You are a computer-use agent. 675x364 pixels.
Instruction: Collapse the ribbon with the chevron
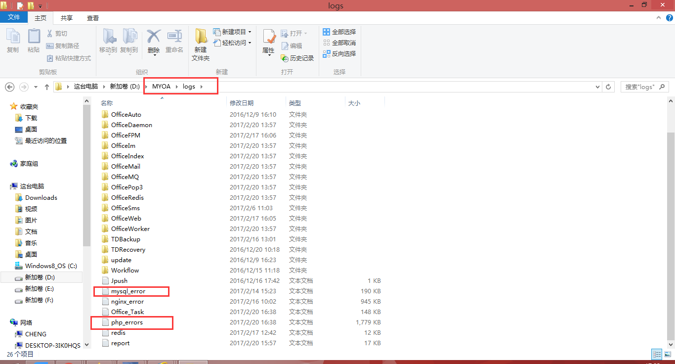coord(658,17)
